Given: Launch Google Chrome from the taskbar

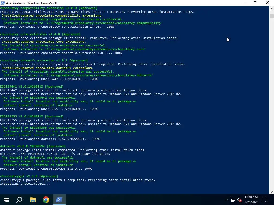Looking at the screenshot, I should 46,200.
